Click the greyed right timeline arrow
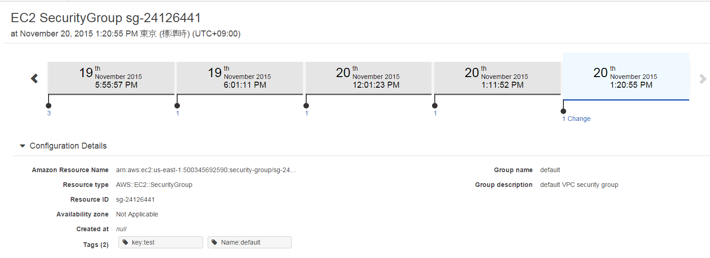 [x=703, y=79]
